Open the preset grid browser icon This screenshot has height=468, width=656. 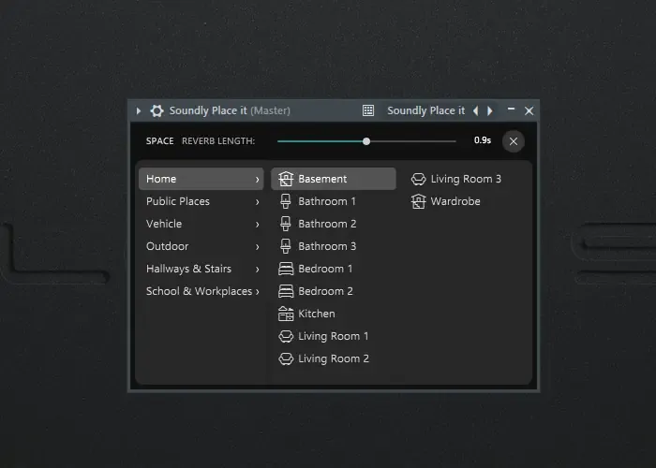(x=368, y=110)
